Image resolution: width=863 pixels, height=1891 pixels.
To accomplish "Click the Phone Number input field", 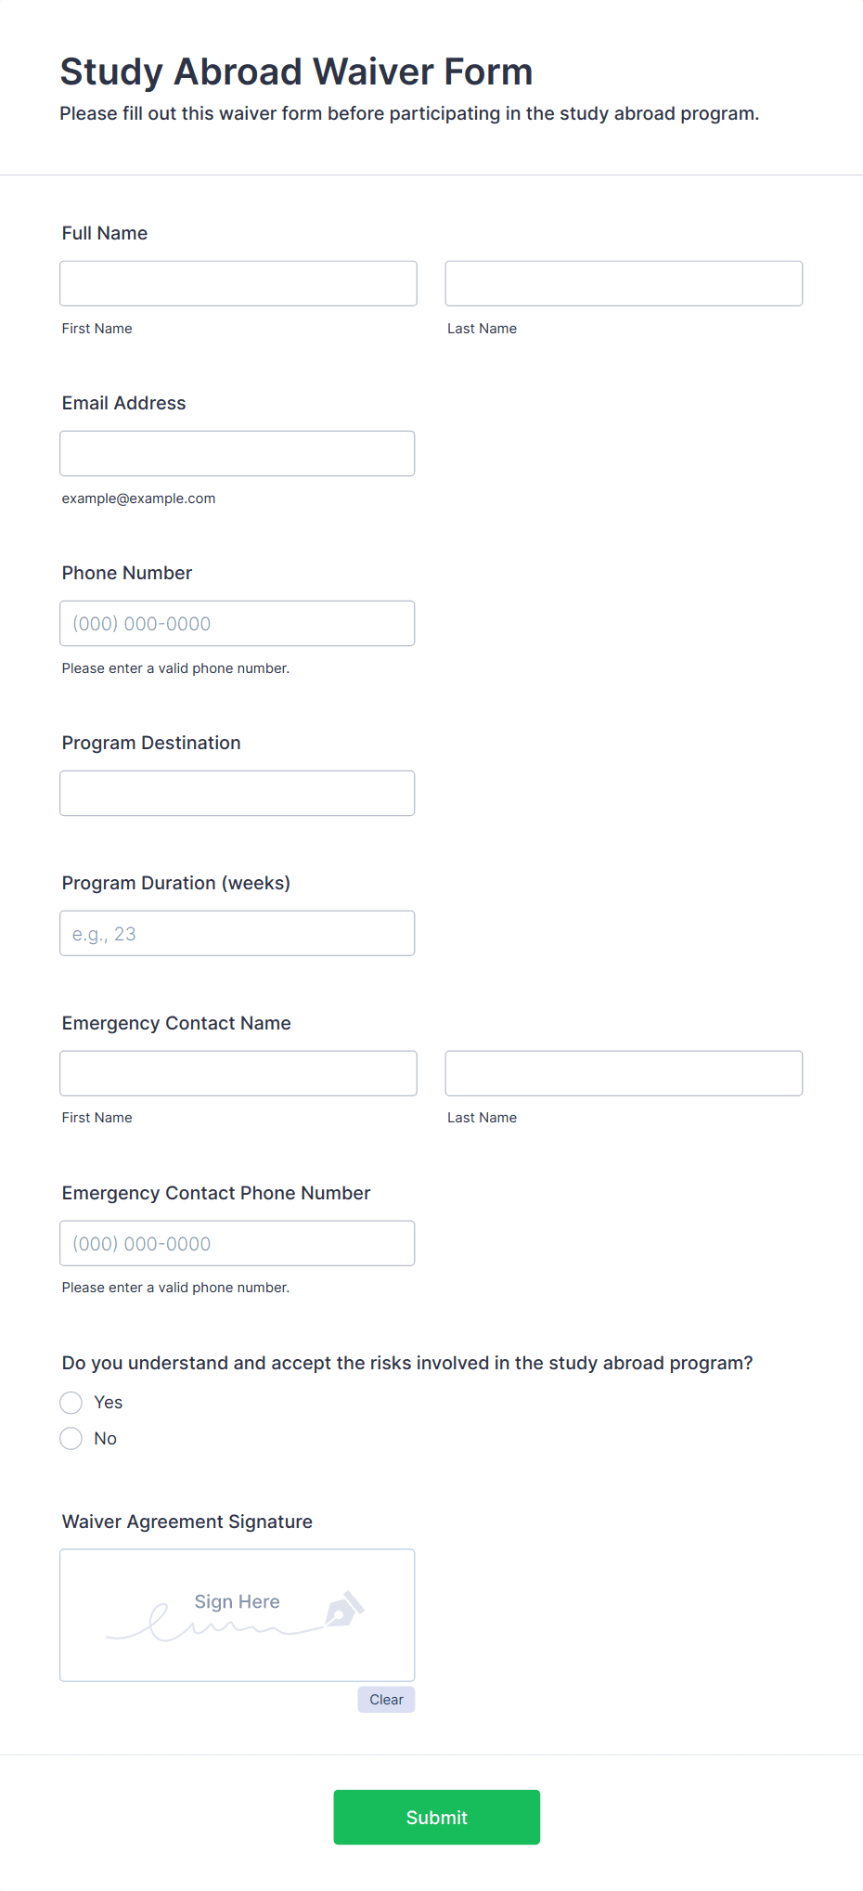I will (238, 623).
